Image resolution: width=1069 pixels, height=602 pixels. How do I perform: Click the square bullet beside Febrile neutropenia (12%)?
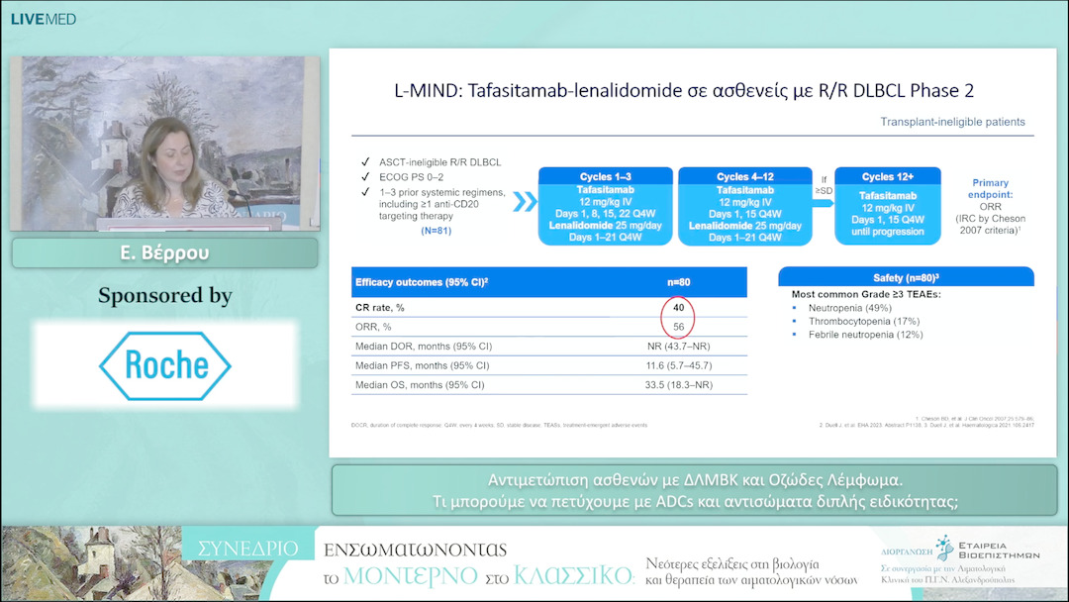(x=797, y=335)
